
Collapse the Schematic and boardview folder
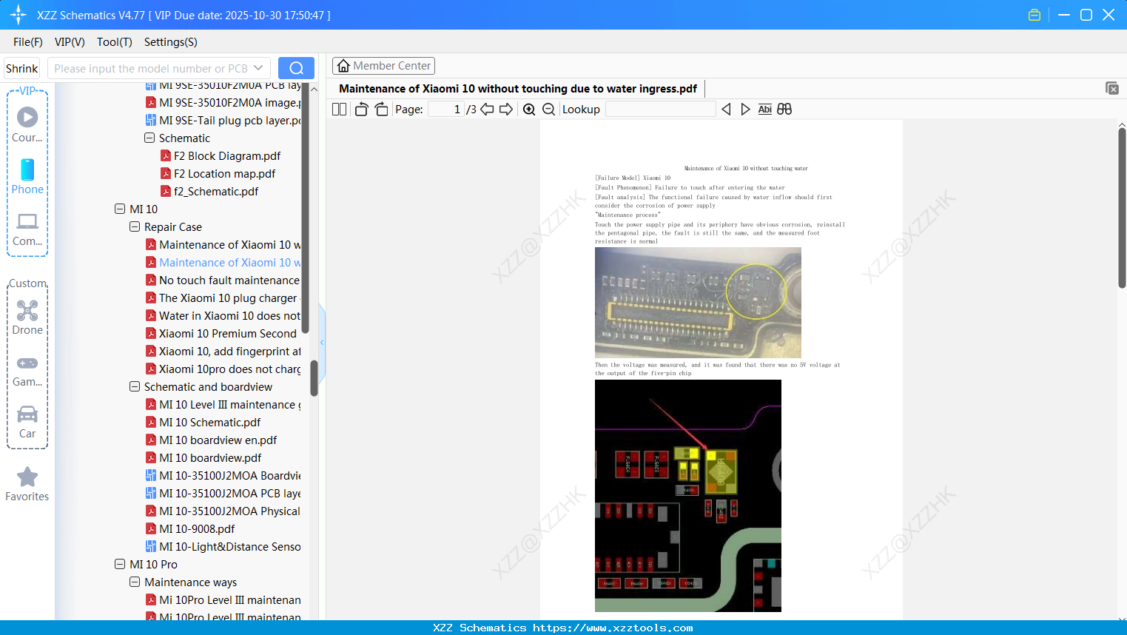[x=135, y=386]
